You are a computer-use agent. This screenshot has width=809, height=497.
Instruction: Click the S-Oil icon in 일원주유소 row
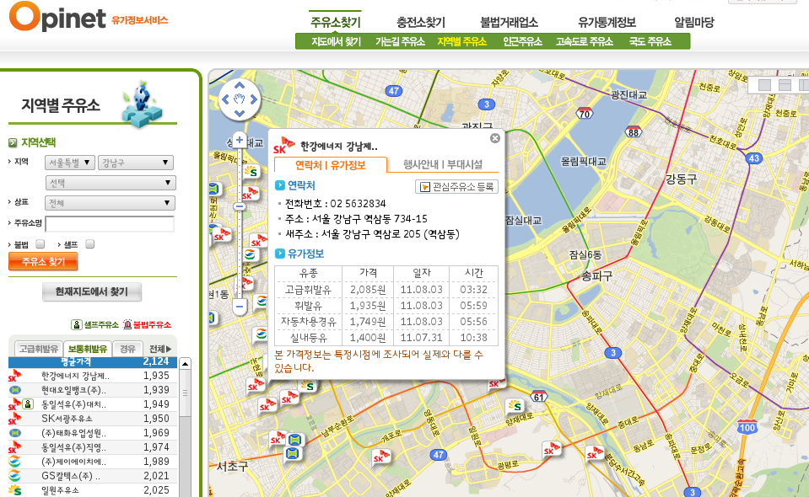click(x=15, y=489)
